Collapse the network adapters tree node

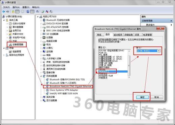pos(41,76)
